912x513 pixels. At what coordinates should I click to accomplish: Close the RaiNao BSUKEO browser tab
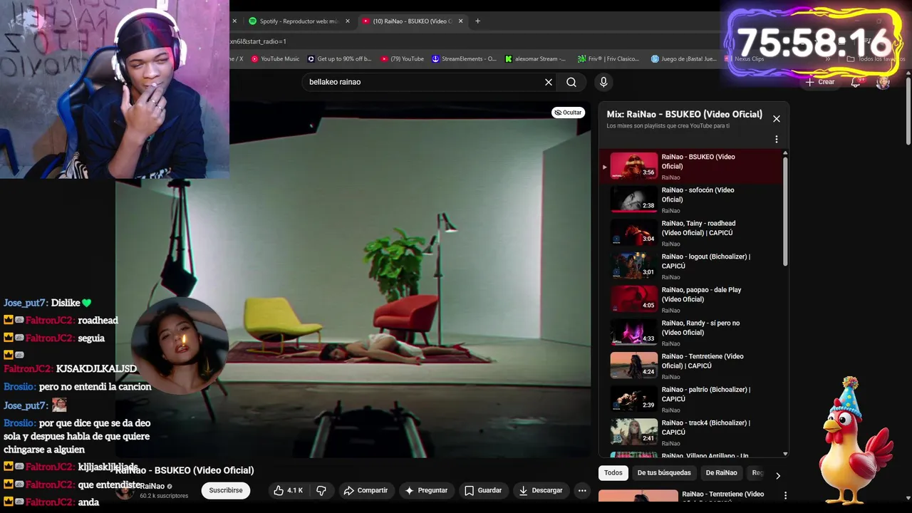[x=460, y=21]
